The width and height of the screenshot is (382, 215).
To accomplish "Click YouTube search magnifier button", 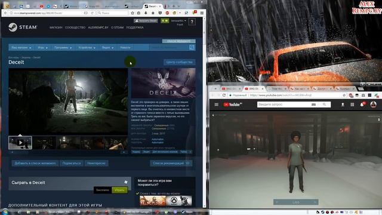I will tap(324, 105).
